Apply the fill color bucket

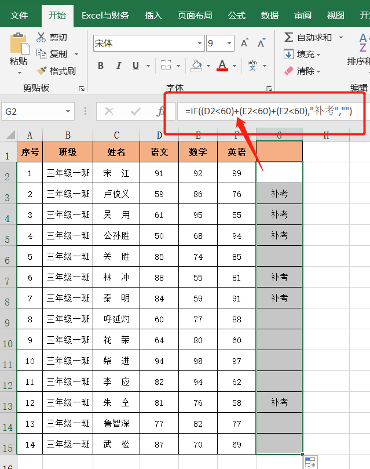(196, 66)
